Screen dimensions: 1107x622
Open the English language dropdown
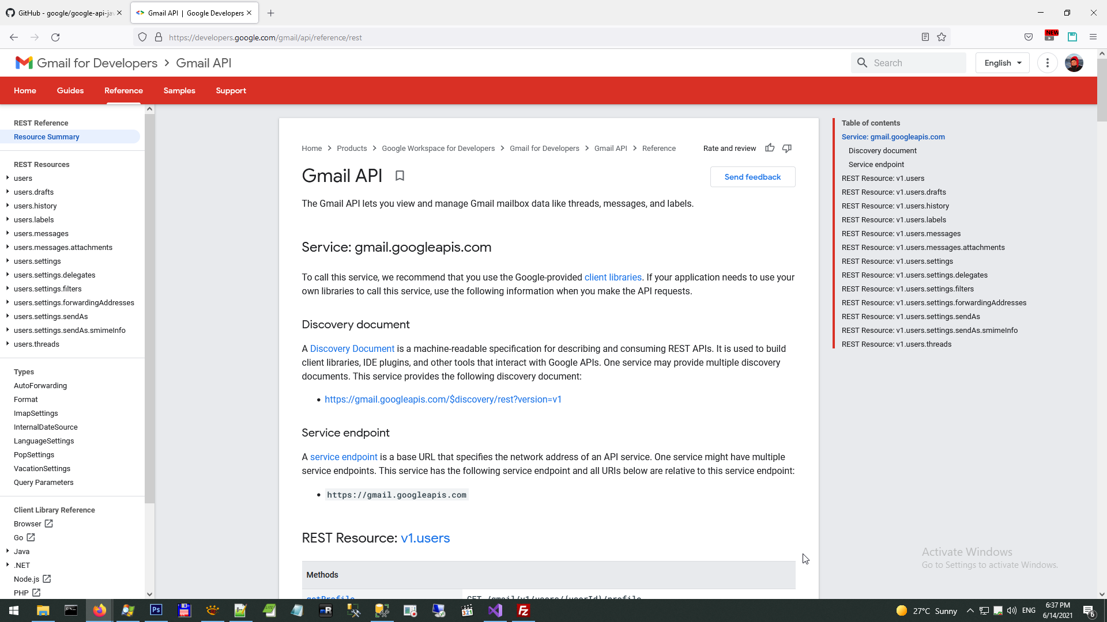tap(1002, 63)
